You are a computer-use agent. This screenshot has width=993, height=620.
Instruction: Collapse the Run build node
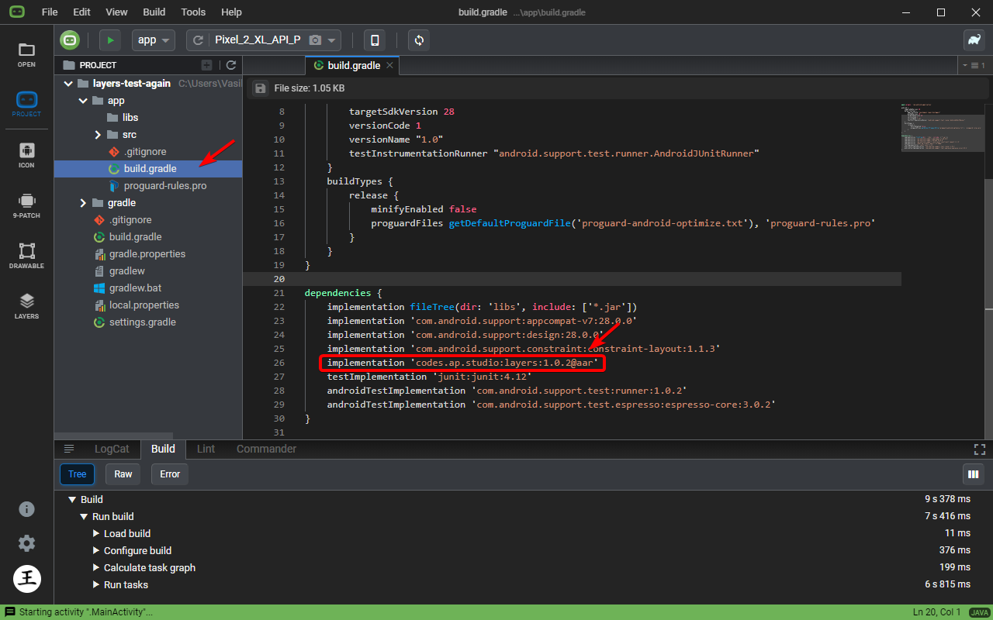pos(84,517)
